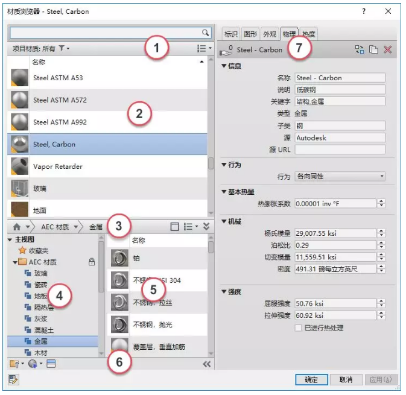Collapse the 机械 section
Image resolution: width=406 pixels, height=395 pixels.
tap(224, 221)
